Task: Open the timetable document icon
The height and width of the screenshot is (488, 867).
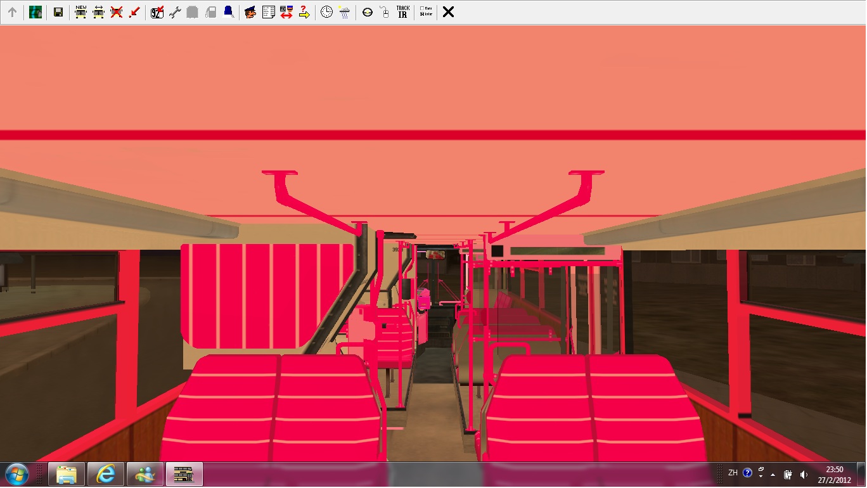Action: coord(268,12)
